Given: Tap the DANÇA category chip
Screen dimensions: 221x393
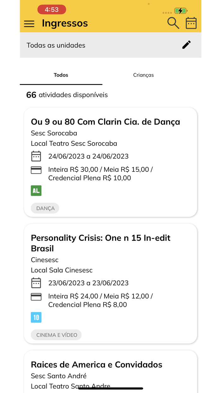Looking at the screenshot, I should coord(45,208).
